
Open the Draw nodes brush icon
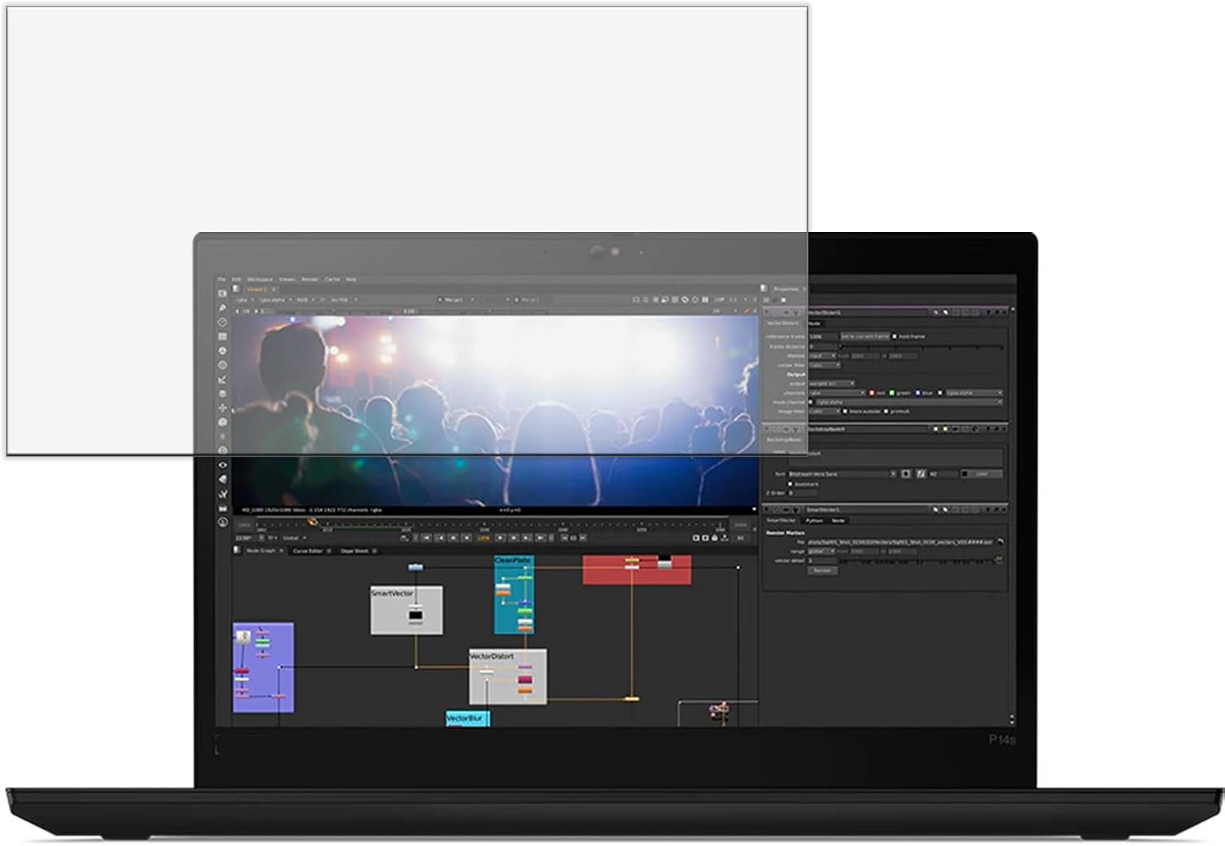pos(222,308)
